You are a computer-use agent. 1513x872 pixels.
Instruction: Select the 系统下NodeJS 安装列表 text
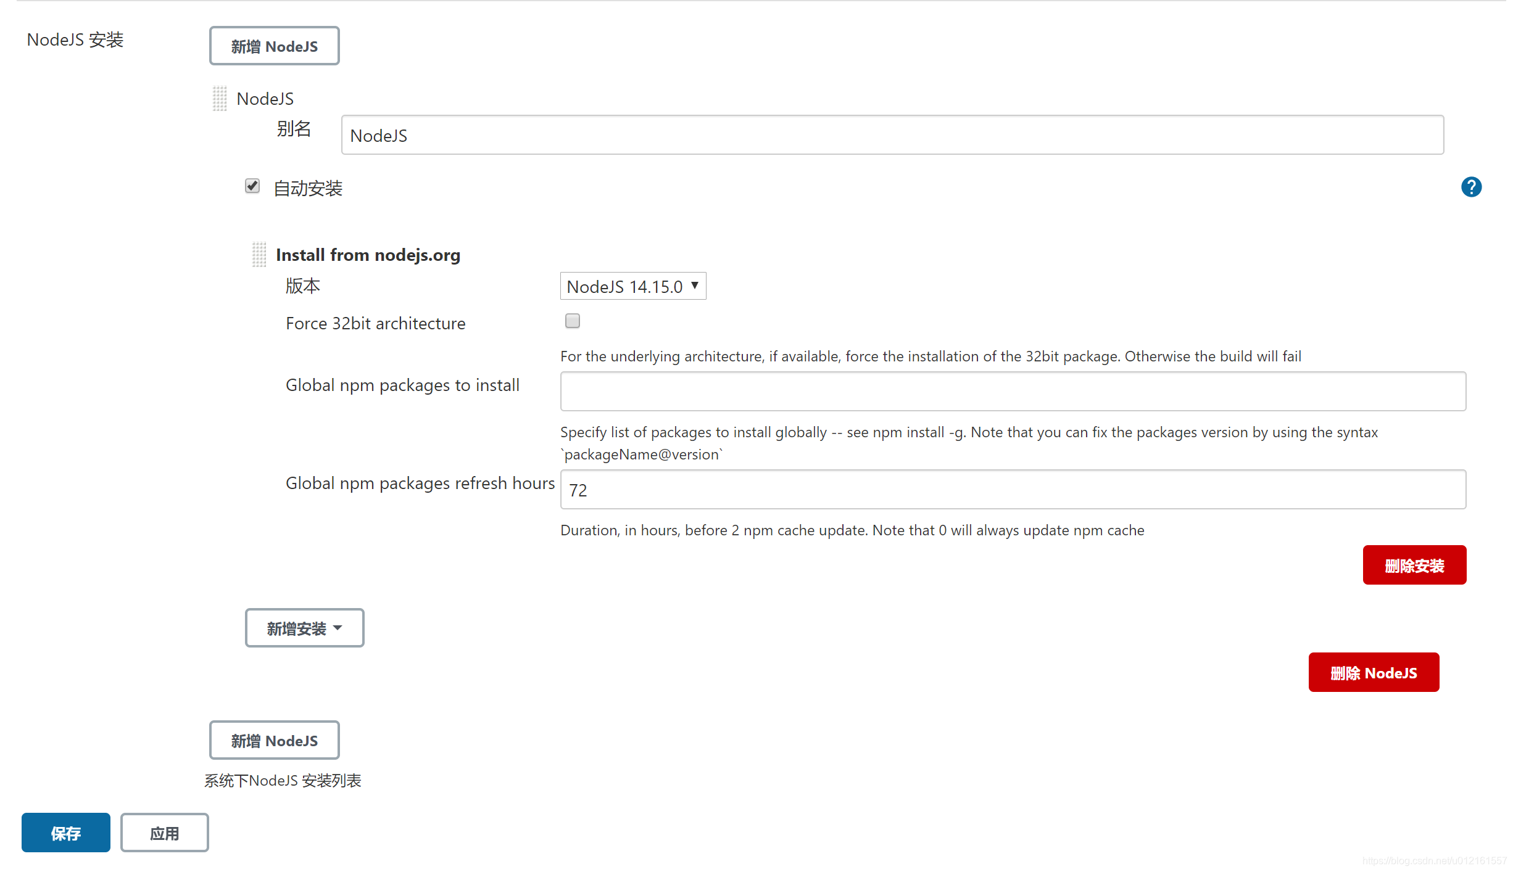pyautogui.click(x=283, y=780)
